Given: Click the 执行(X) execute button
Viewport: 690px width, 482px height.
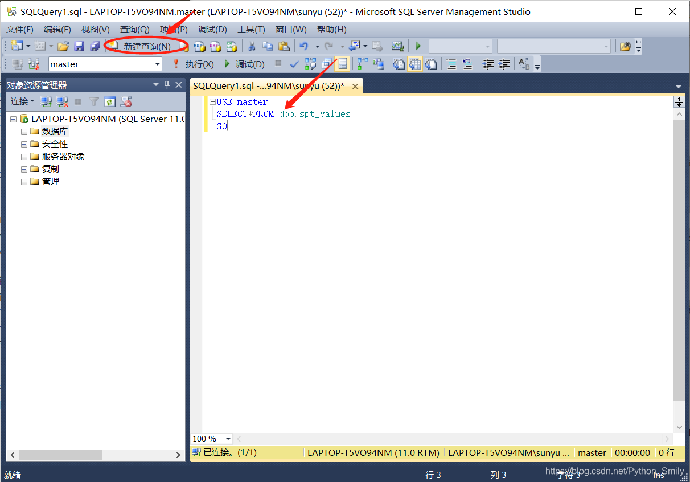Looking at the screenshot, I should (194, 64).
